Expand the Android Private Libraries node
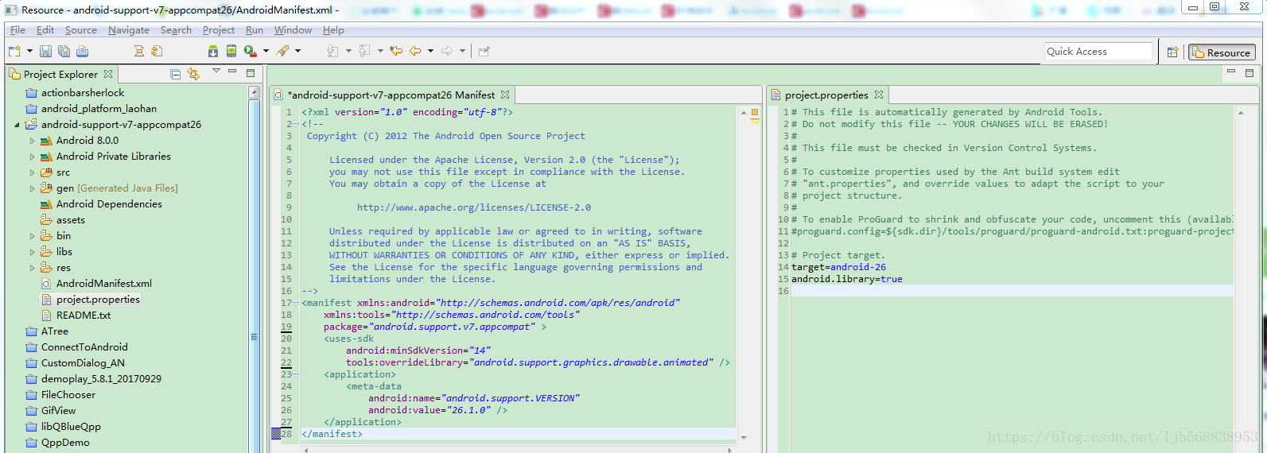 (33, 157)
